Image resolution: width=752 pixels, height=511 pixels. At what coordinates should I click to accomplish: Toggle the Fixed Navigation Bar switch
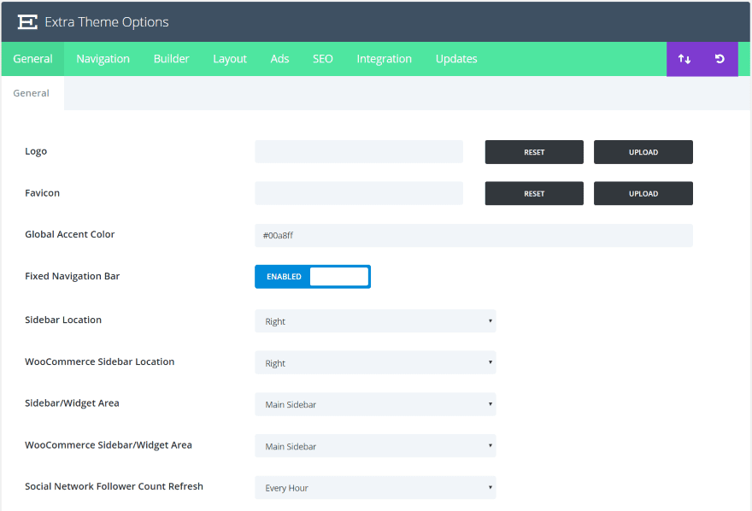[312, 277]
